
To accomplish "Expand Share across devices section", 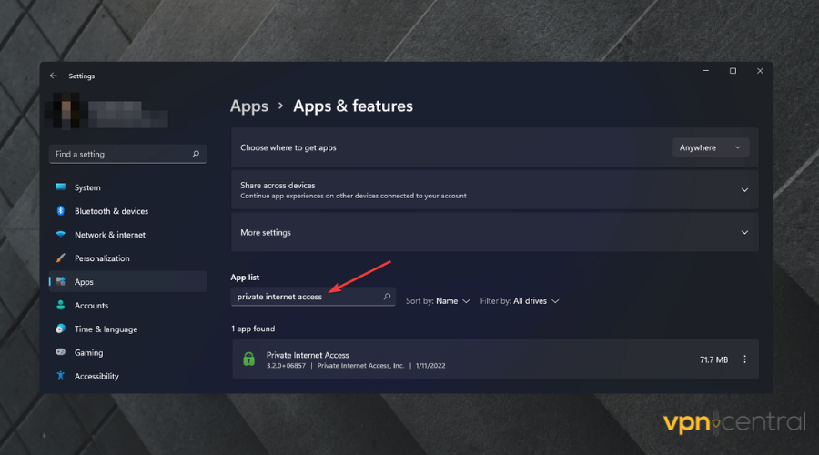I will pos(744,190).
